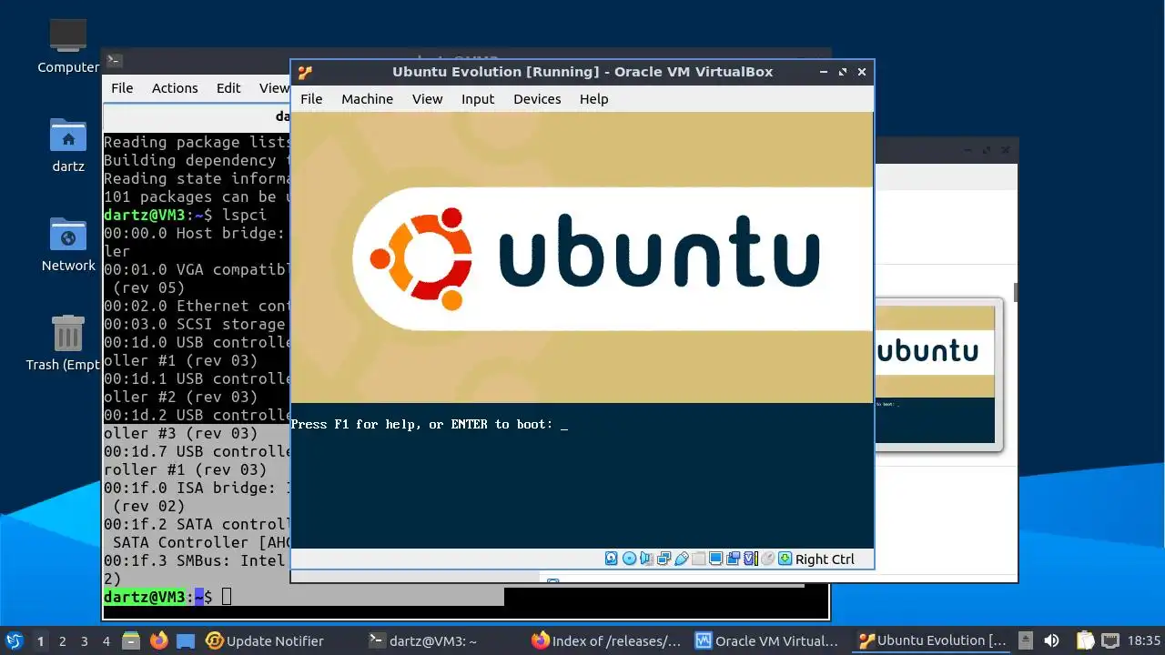This screenshot has width=1165, height=655.
Task: Click the display icon in VirtualBox status bar
Action: (x=716, y=559)
